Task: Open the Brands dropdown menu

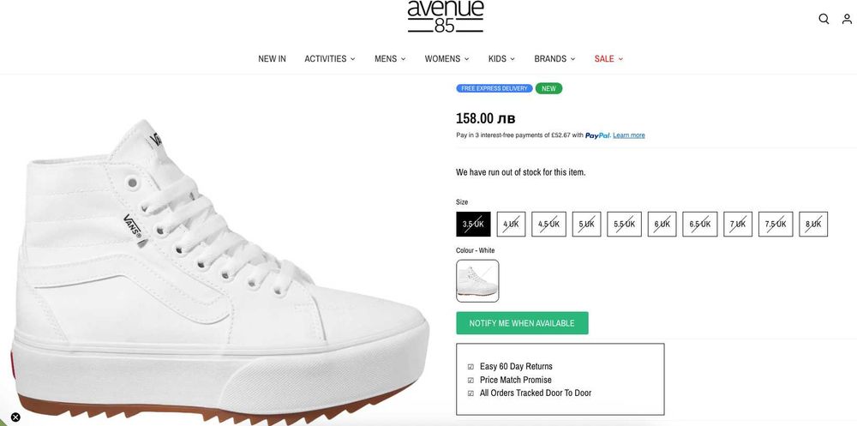Action: click(554, 59)
